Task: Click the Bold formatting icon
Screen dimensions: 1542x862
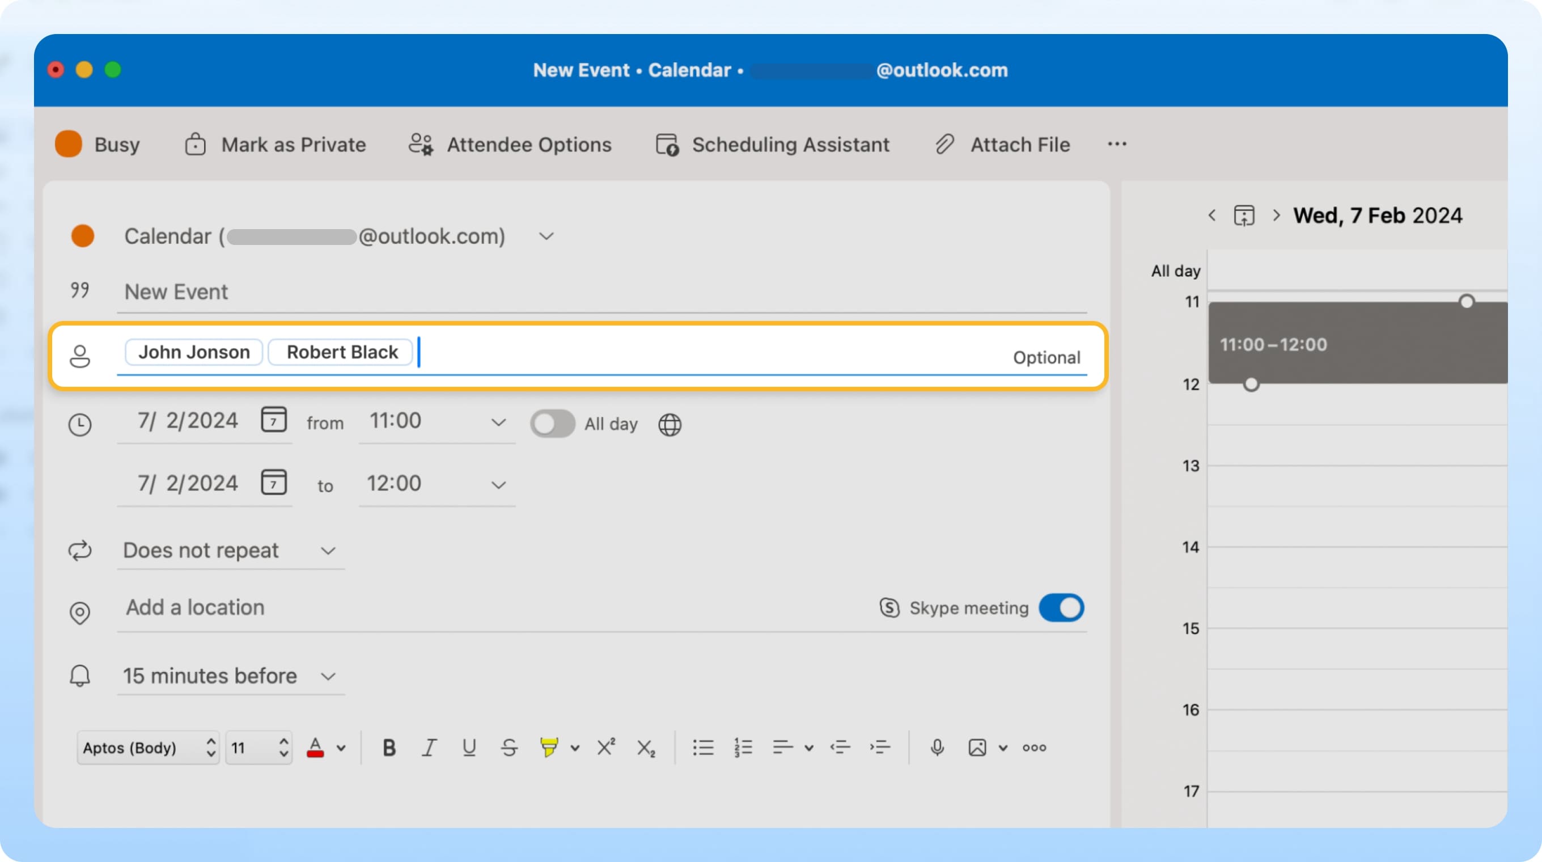Action: click(x=388, y=747)
